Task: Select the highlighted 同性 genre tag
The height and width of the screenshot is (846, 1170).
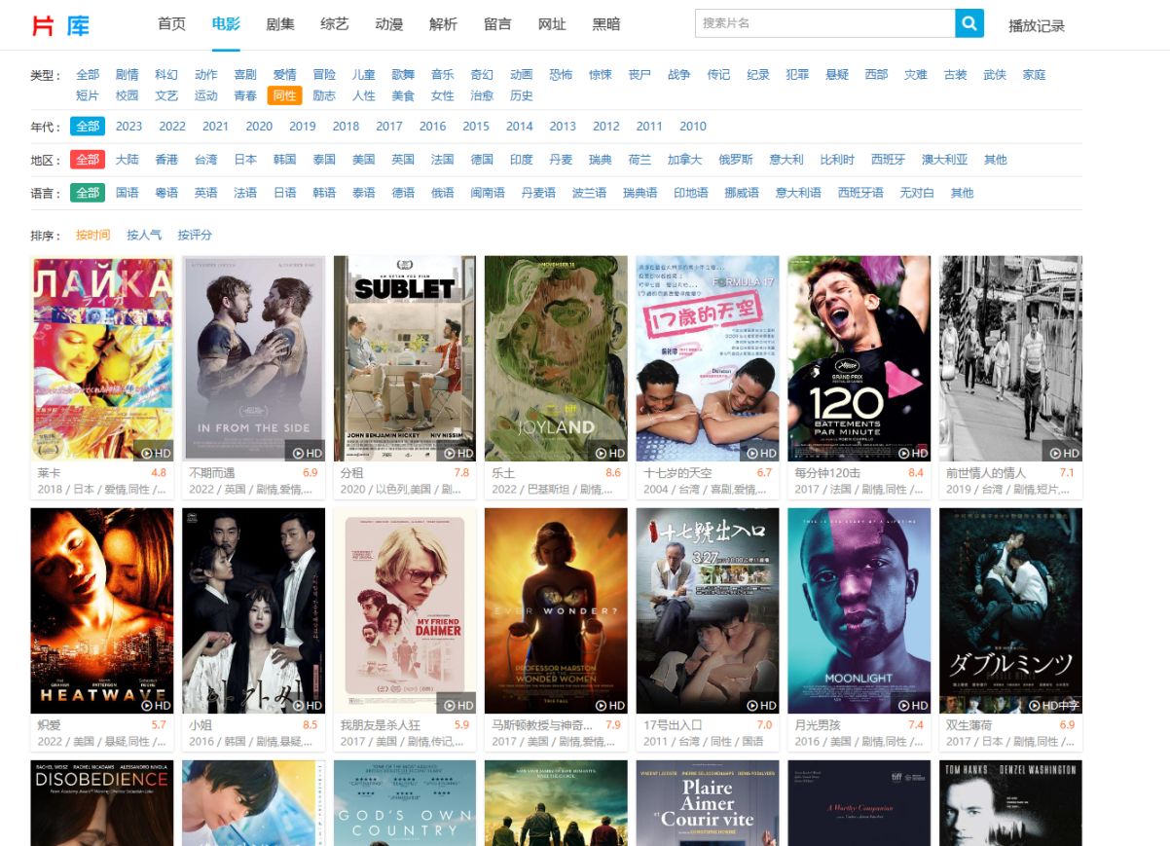Action: point(285,95)
